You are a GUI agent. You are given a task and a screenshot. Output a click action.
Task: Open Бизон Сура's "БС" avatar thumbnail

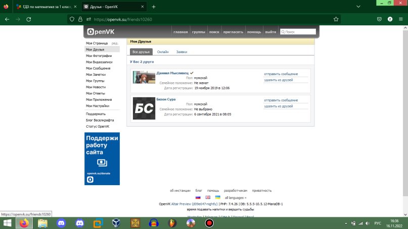[x=144, y=108]
